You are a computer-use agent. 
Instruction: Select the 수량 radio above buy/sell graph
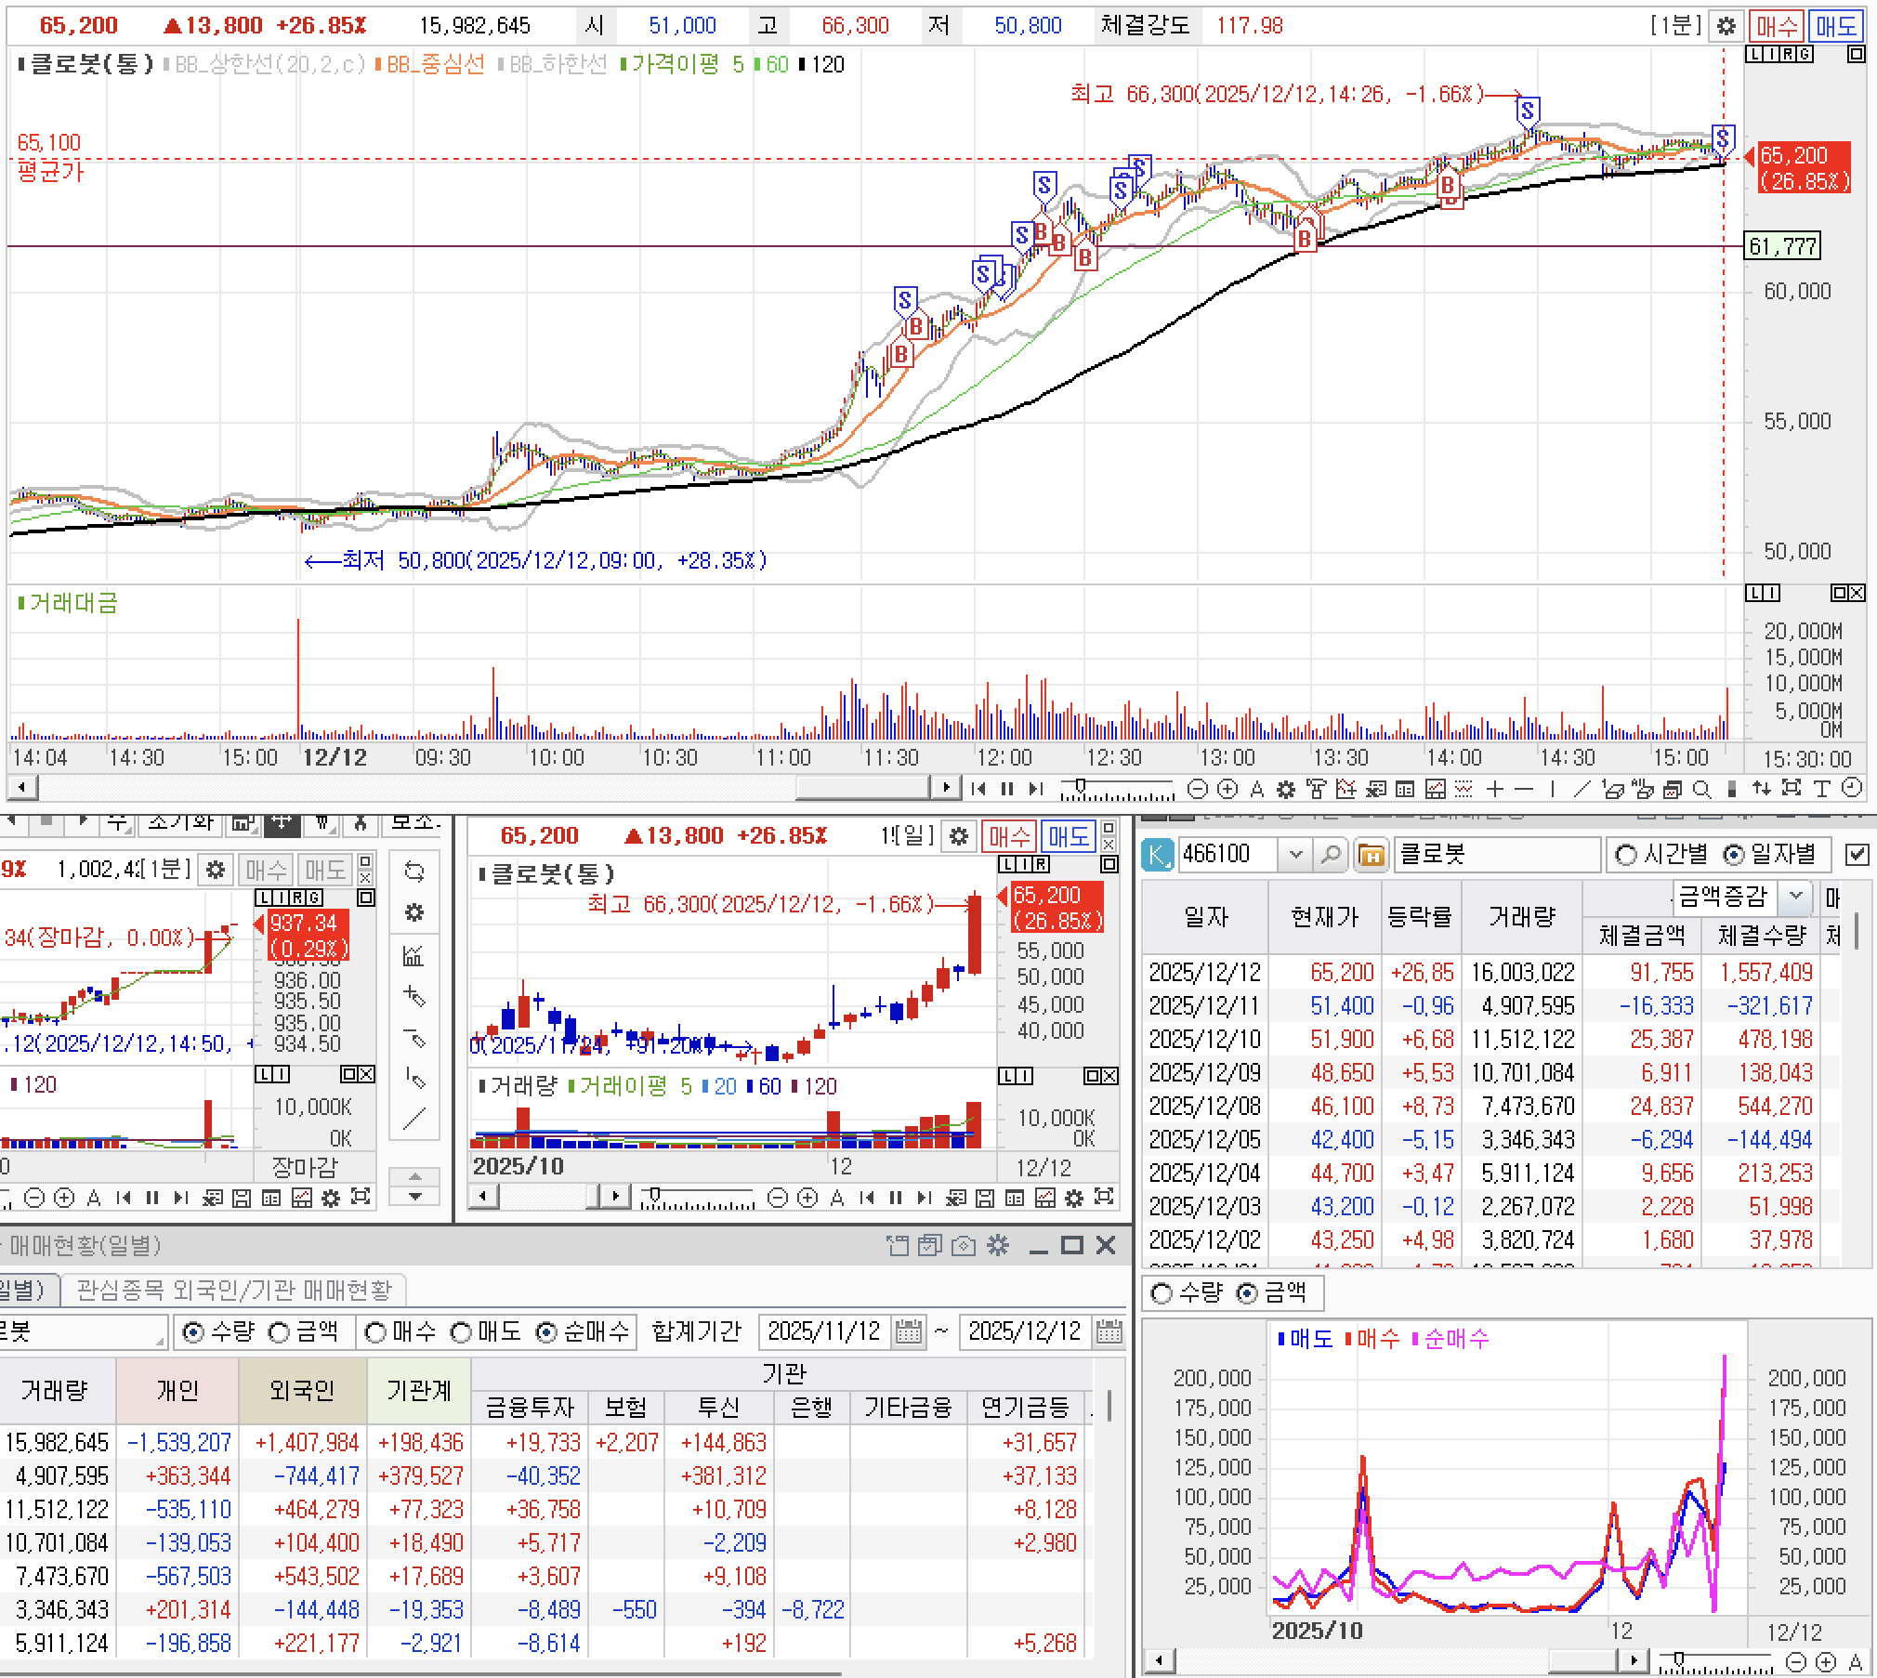1162,1292
